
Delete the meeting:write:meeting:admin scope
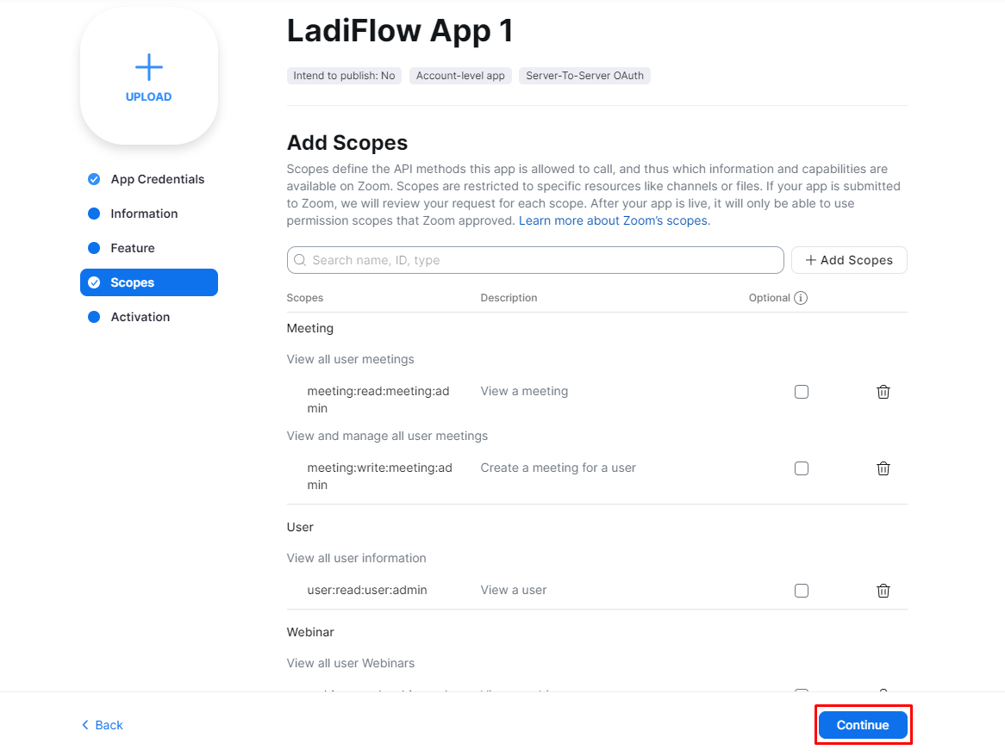click(883, 468)
